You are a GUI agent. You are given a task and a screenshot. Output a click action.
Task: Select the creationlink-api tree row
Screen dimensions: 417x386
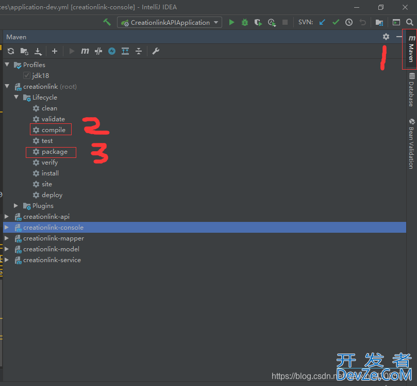pos(205,217)
